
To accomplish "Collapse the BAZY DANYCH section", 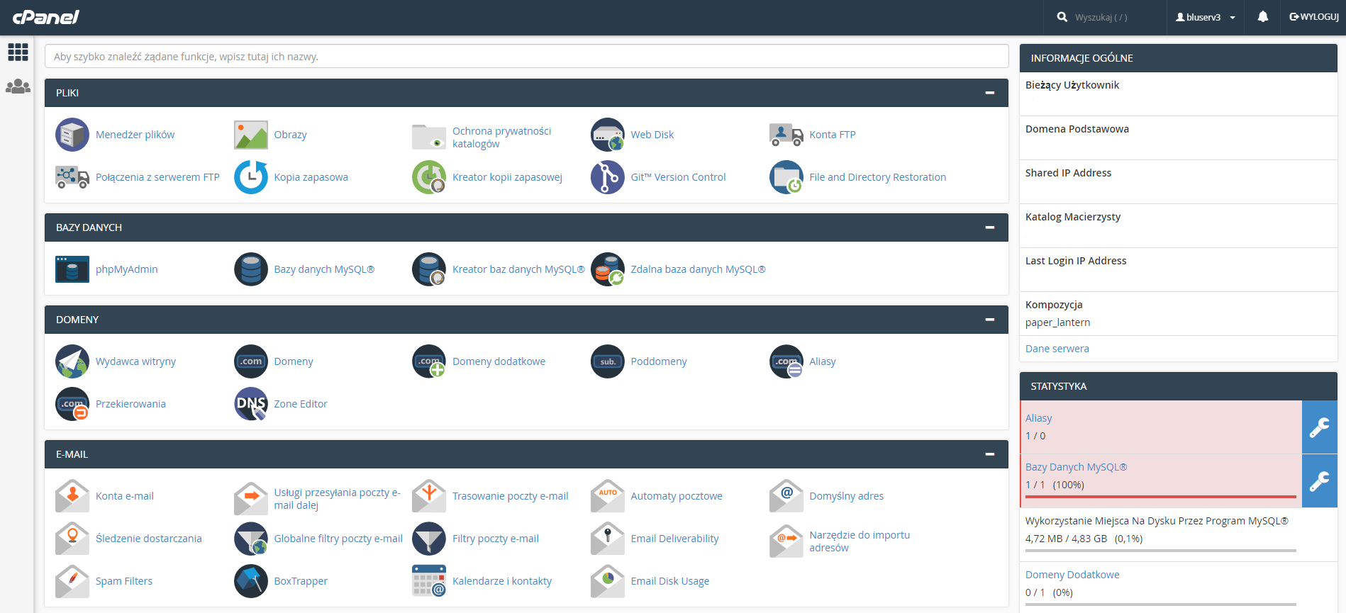I will (x=989, y=227).
